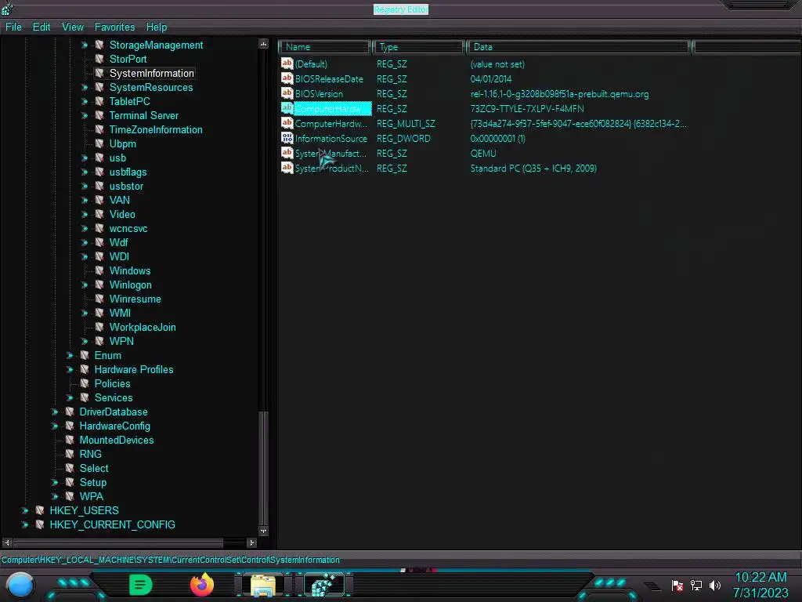Click the SystemManufacturer string icon

tap(287, 153)
